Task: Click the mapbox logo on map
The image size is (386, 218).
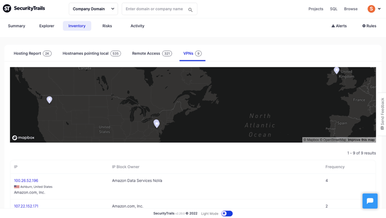Action: tap(24, 137)
